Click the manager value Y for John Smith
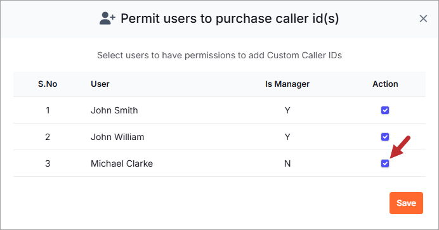 (x=287, y=110)
